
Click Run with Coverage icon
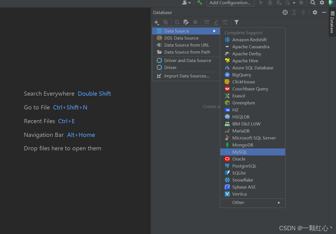pos(279,3)
